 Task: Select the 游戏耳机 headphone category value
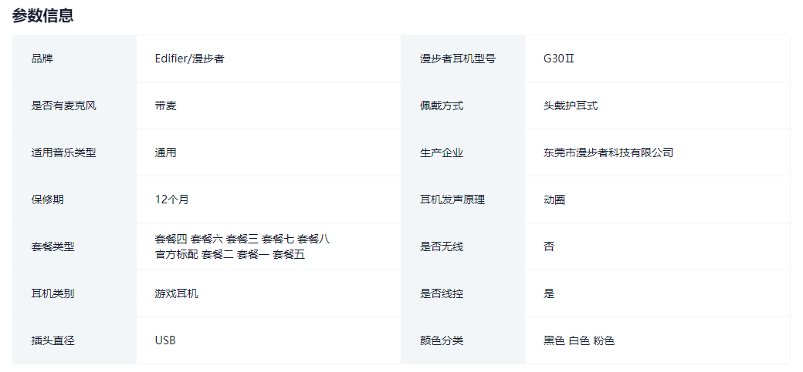177,293
